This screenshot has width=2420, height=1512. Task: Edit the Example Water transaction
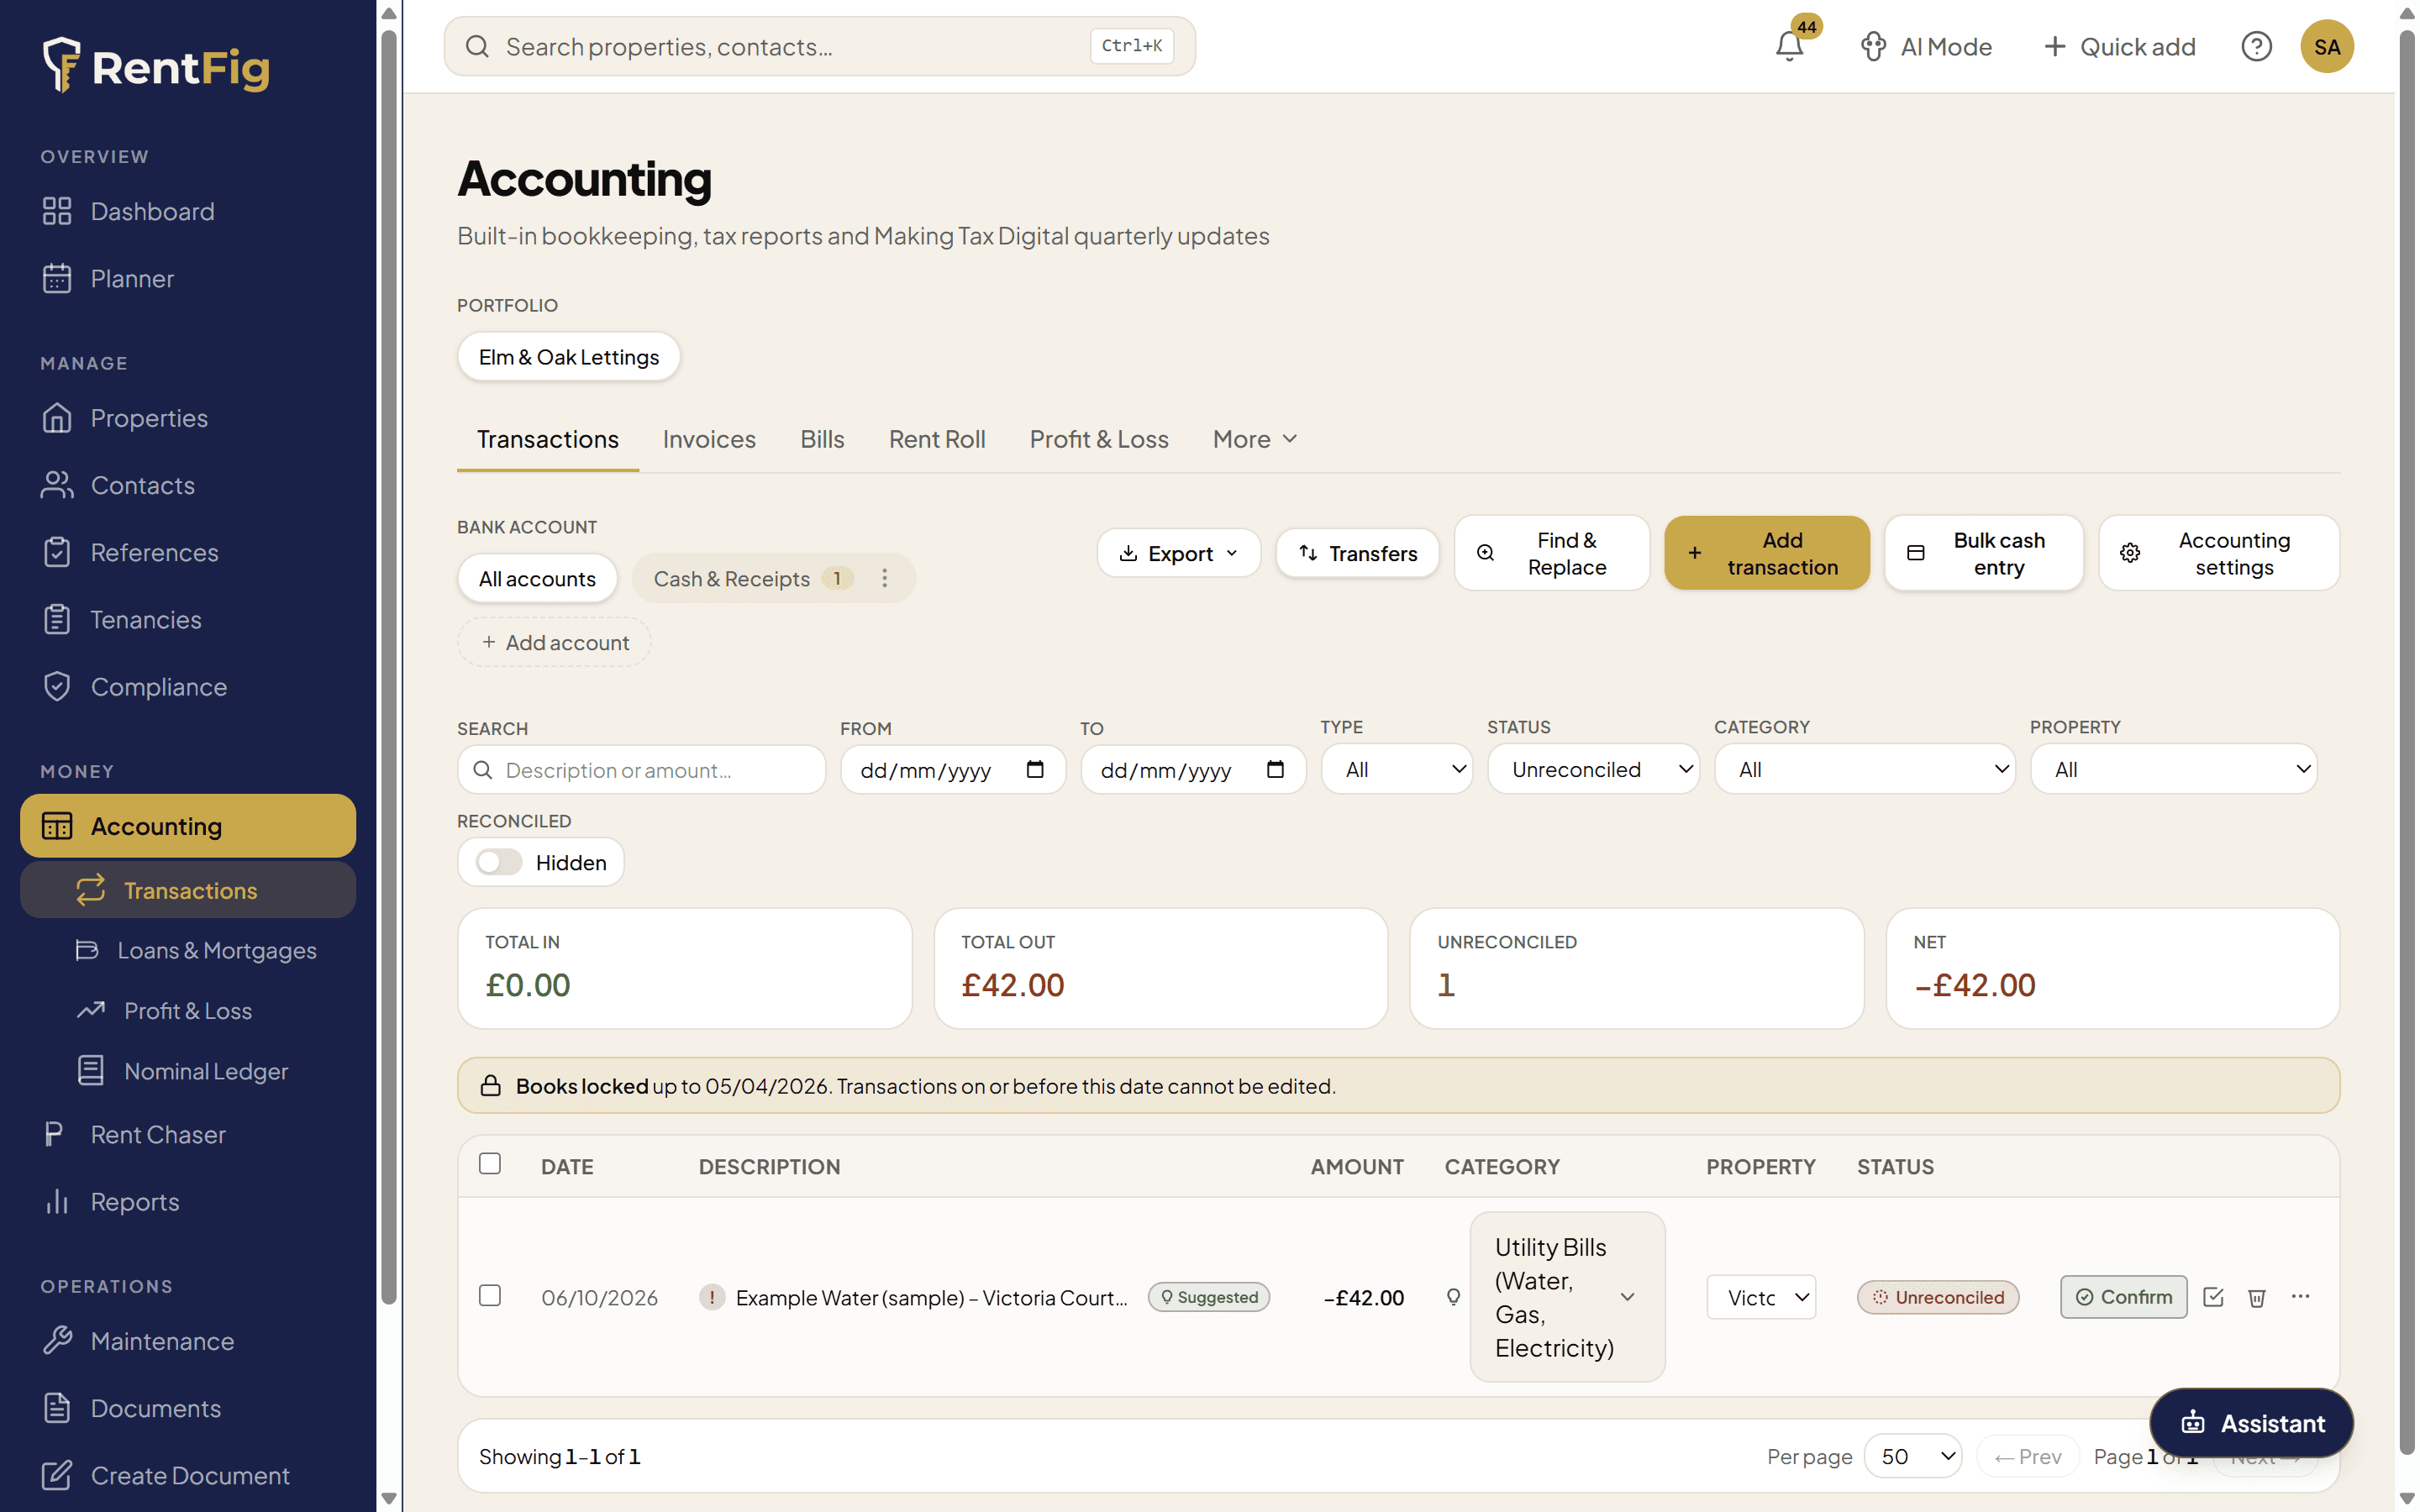[2213, 1297]
